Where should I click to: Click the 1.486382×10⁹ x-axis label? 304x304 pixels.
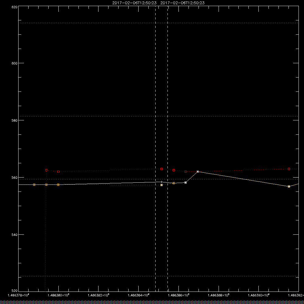tap(98, 295)
